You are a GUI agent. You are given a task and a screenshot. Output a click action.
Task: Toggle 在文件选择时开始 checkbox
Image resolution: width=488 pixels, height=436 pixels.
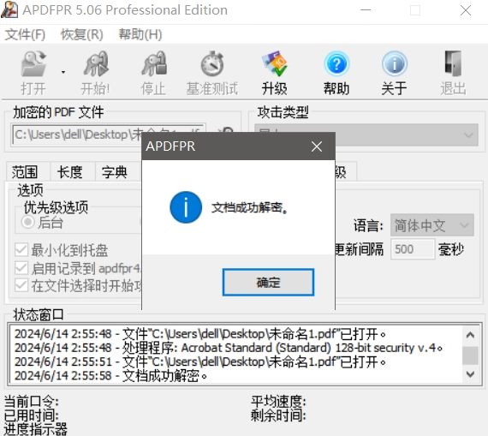pyautogui.click(x=21, y=285)
